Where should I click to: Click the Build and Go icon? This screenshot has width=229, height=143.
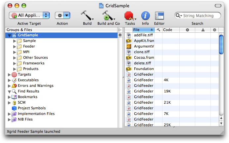108,16
